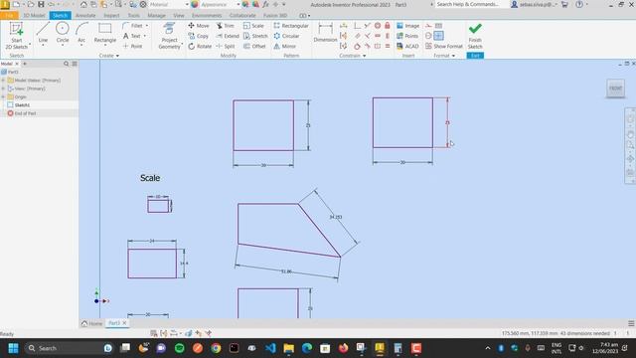Apply the Fix lock constraint
Screen dimensions: 636x358
388,26
